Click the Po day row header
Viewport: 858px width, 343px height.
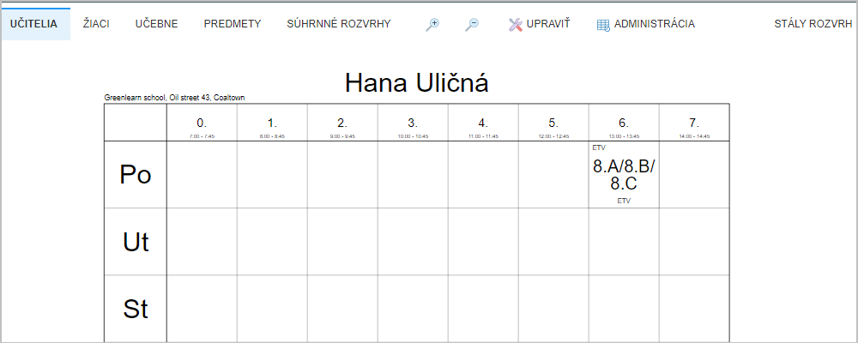pyautogui.click(x=136, y=175)
